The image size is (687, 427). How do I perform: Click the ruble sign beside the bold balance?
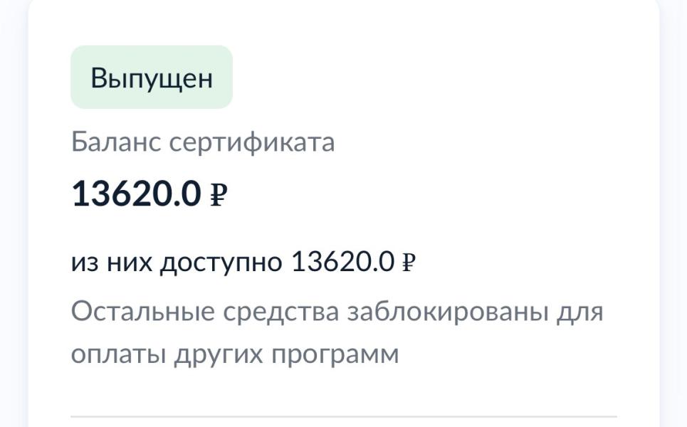point(219,194)
